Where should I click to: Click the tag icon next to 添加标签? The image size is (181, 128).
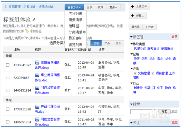[27, 31]
